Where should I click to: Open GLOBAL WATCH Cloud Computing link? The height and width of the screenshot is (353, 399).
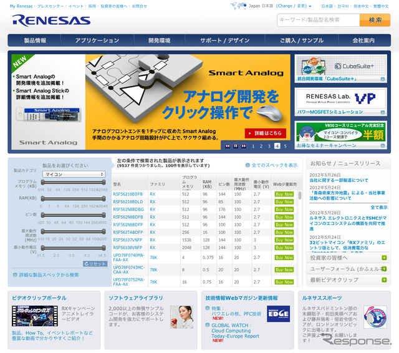(x=235, y=331)
